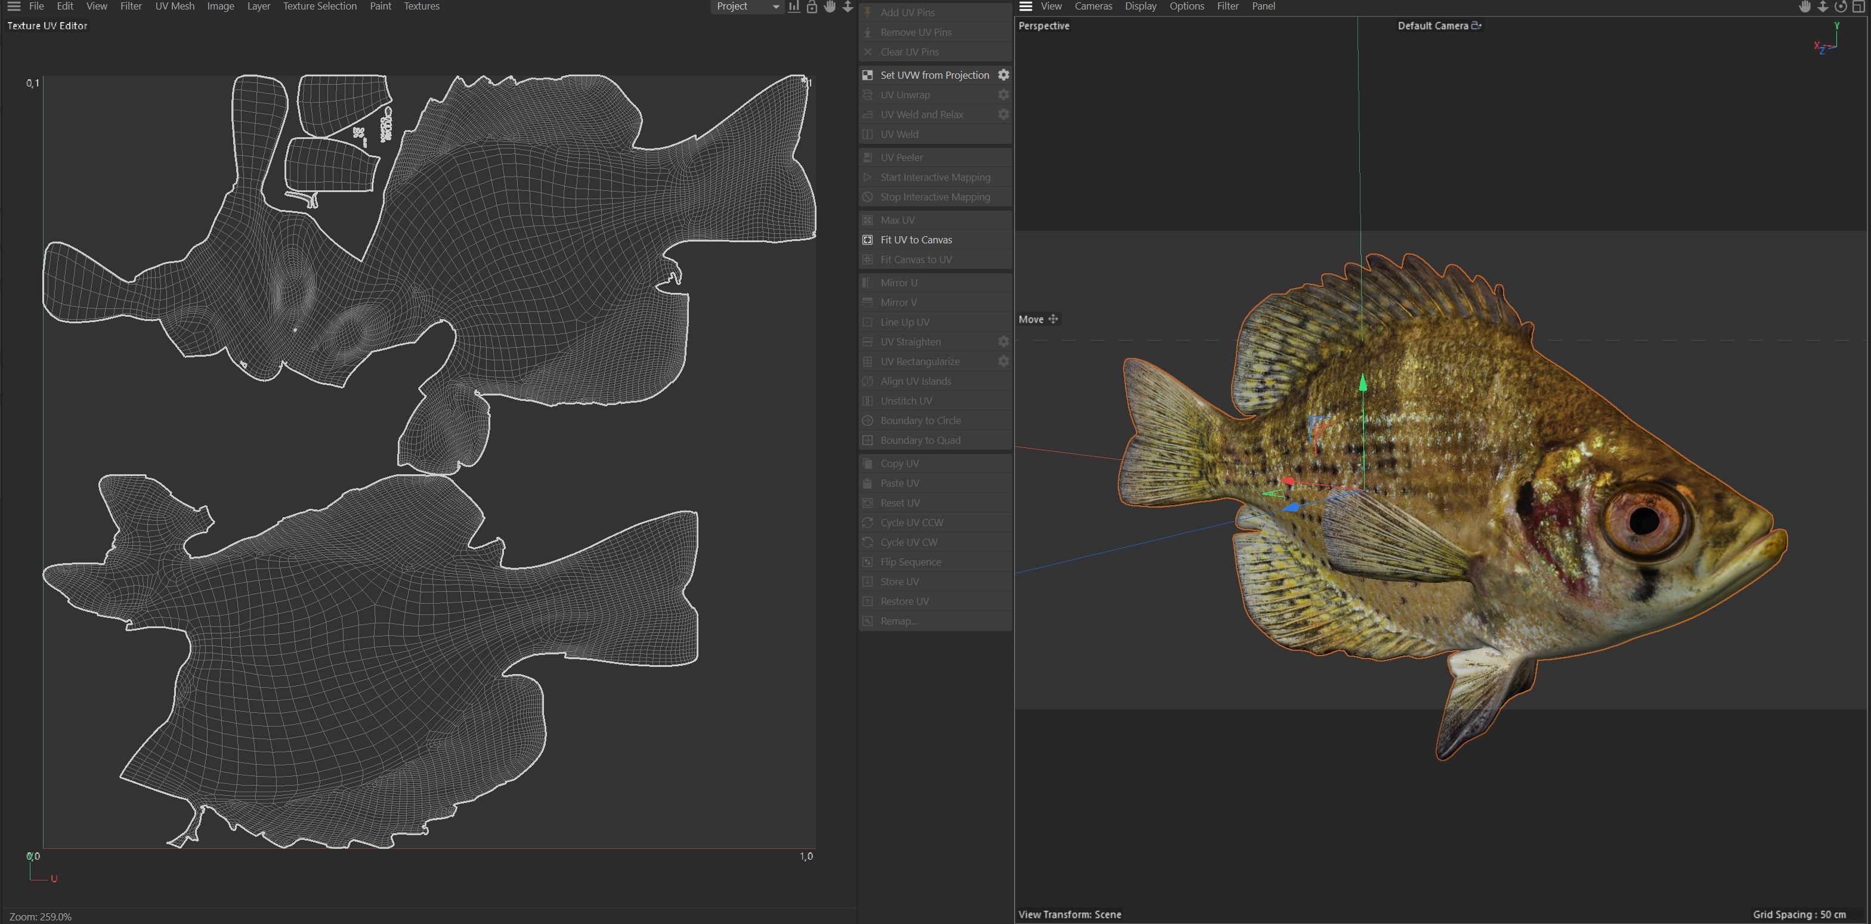1871x924 pixels.
Task: Click the lock icon in UV editor header
Action: [812, 7]
